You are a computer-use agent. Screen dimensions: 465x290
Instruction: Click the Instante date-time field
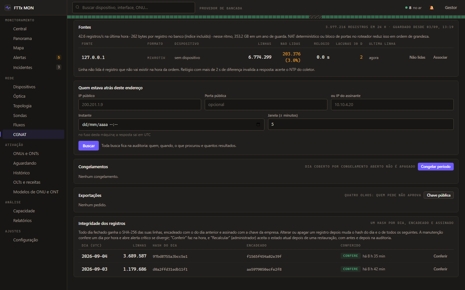(171, 124)
